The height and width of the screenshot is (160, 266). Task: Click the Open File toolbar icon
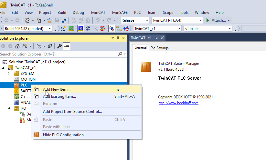click(x=49, y=21)
